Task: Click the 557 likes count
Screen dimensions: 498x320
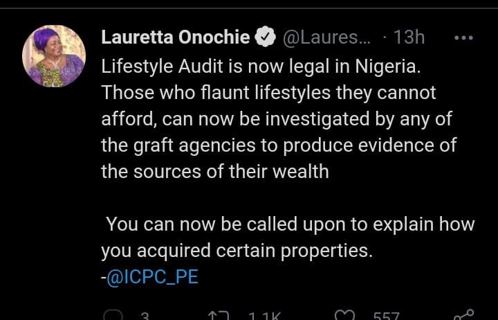Action: (x=386, y=317)
